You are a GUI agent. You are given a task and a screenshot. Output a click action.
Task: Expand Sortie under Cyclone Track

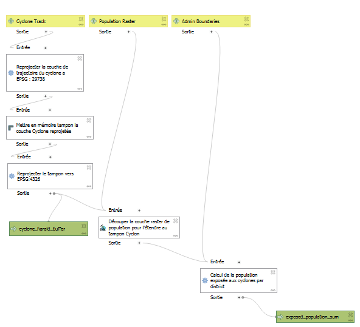pos(46,32)
